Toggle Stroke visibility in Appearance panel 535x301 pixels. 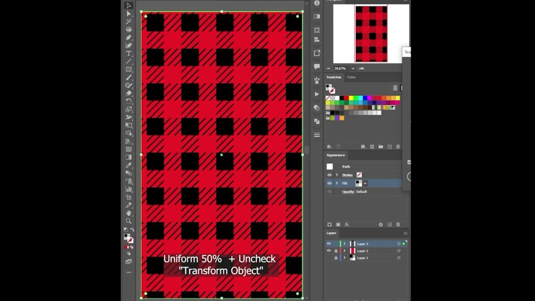(x=329, y=175)
